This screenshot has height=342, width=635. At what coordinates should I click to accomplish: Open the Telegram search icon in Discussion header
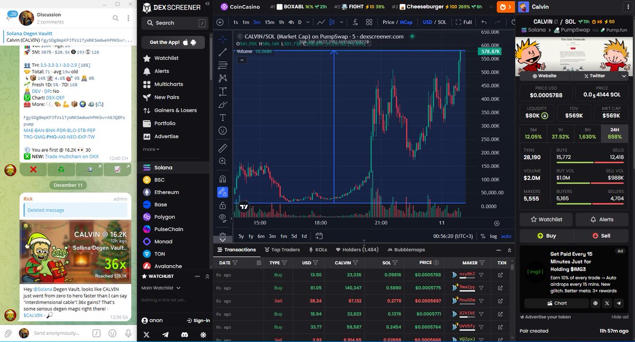(116, 18)
